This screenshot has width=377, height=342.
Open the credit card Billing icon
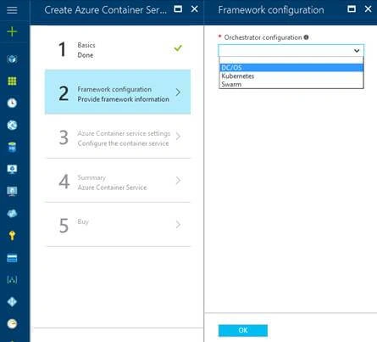tap(12, 258)
